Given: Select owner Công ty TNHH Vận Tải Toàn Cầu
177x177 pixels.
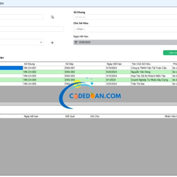Looking at the screenshot, I should pyautogui.click(x=151, y=68).
